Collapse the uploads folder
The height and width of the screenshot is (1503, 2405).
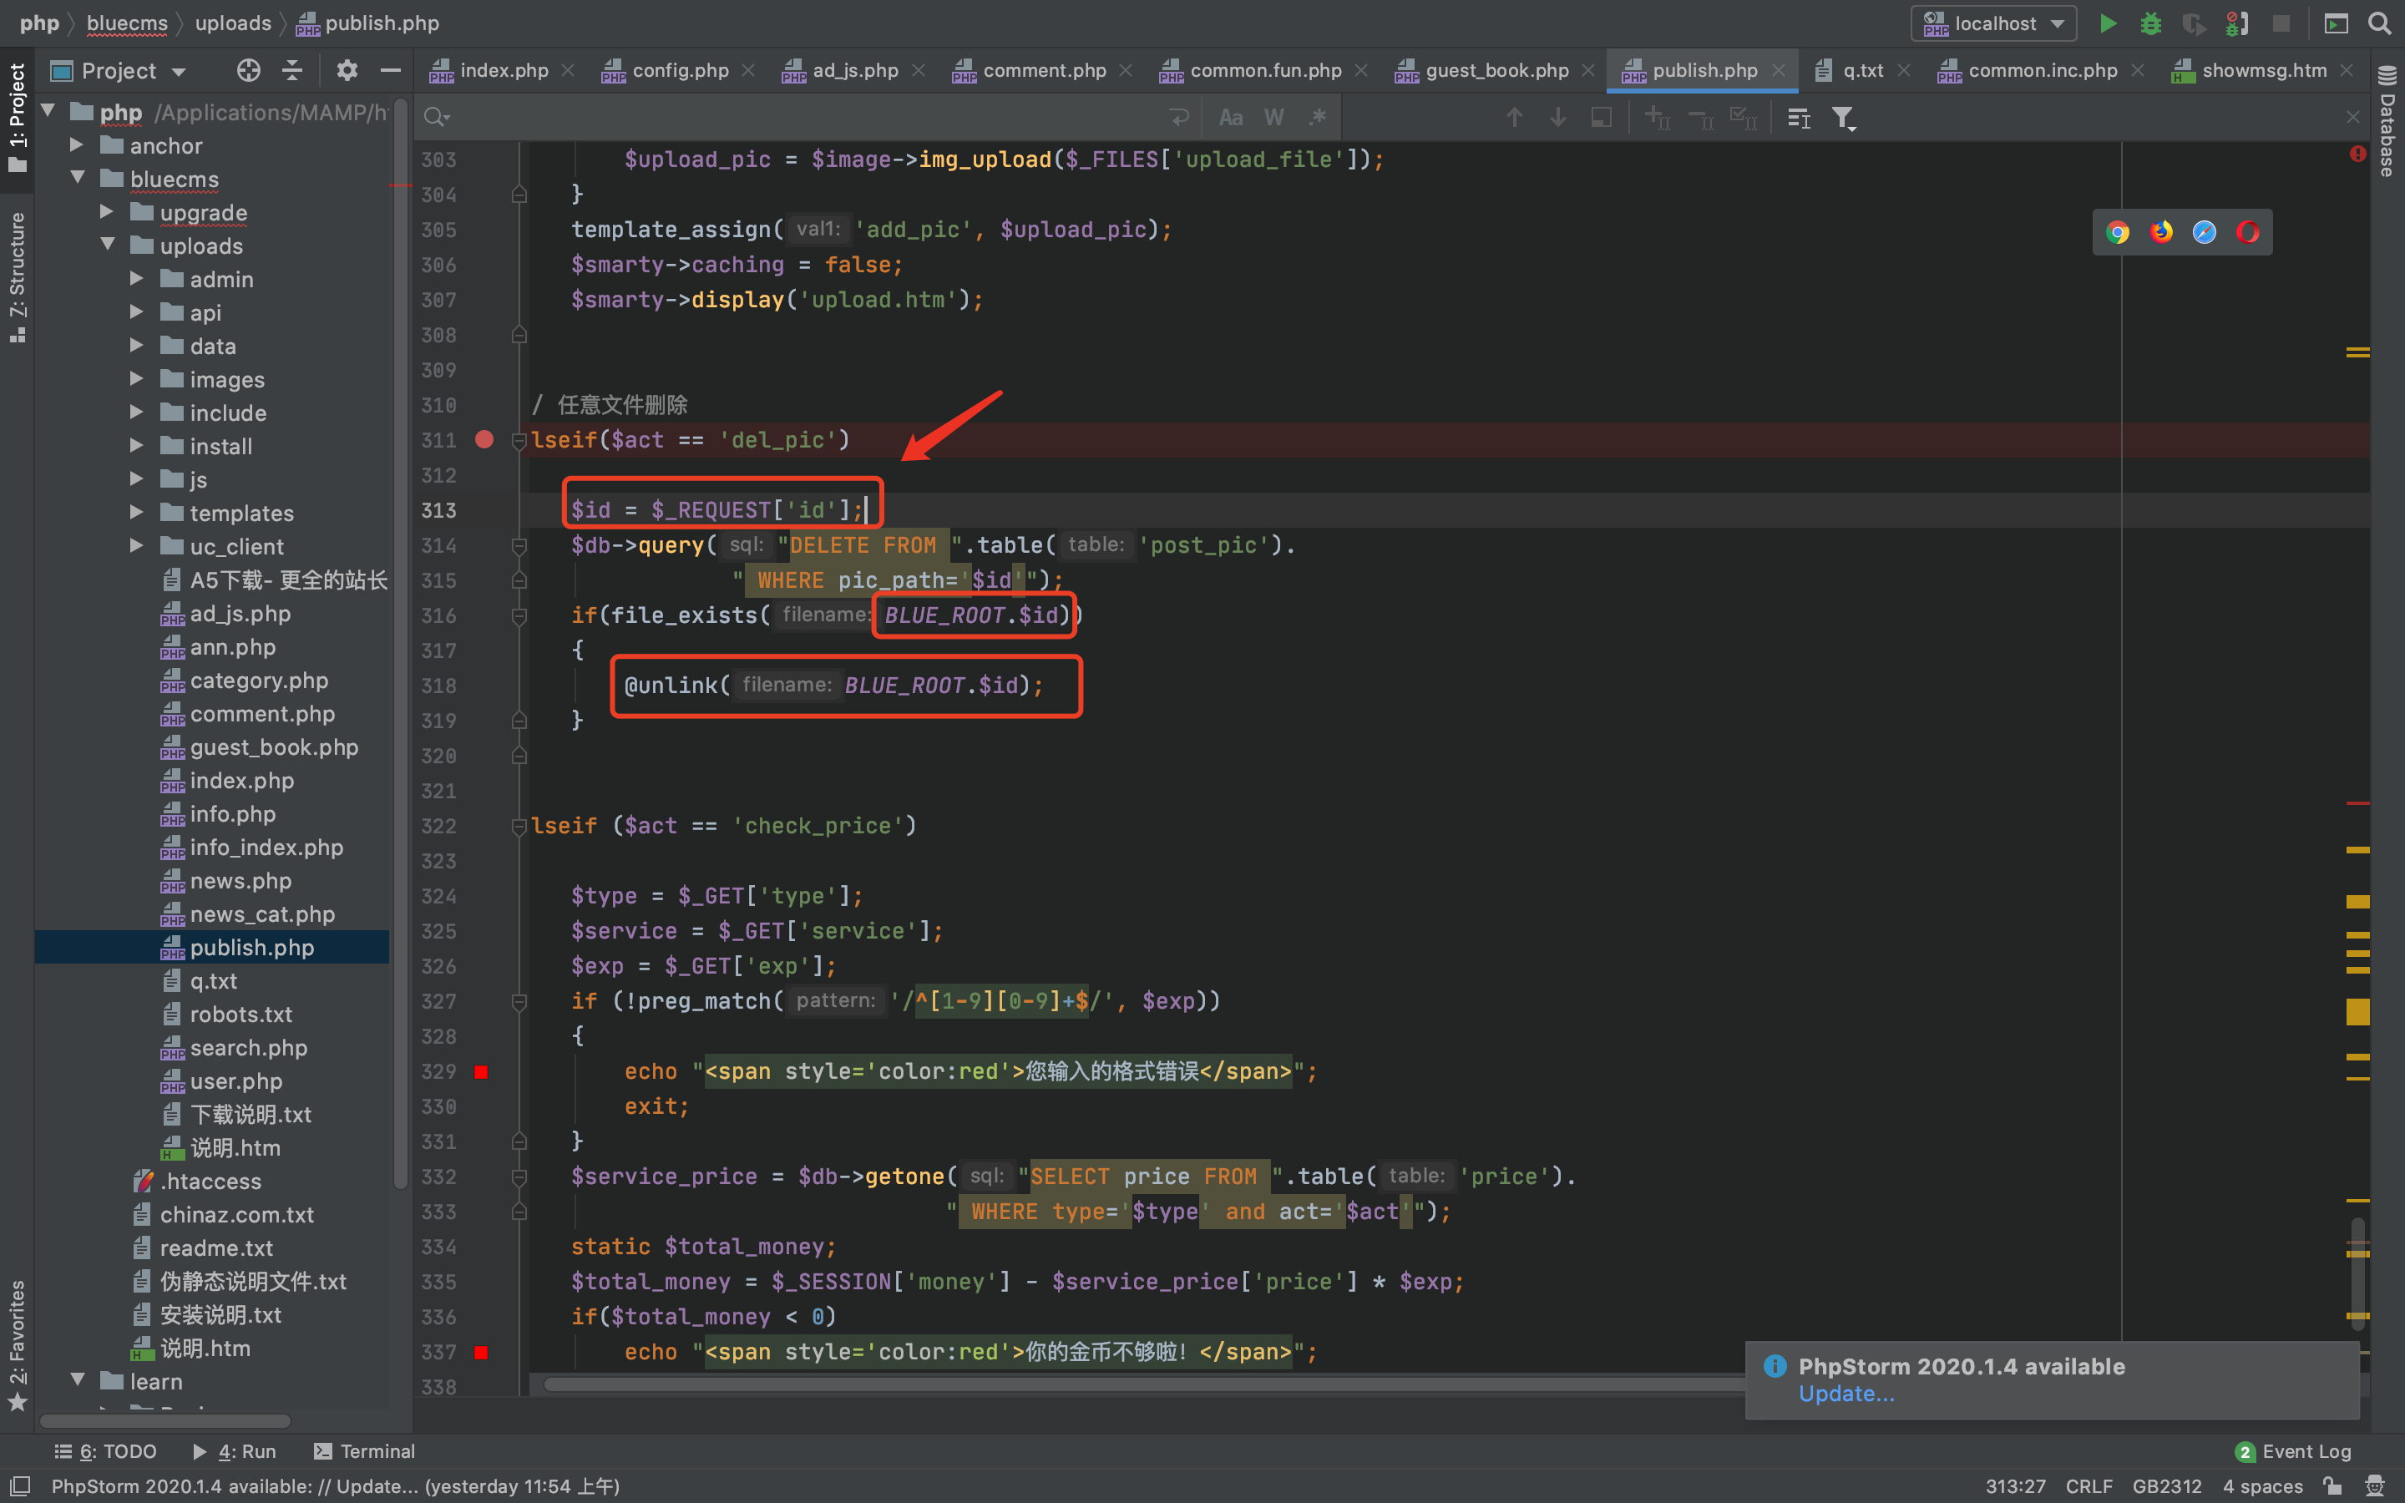(x=108, y=245)
